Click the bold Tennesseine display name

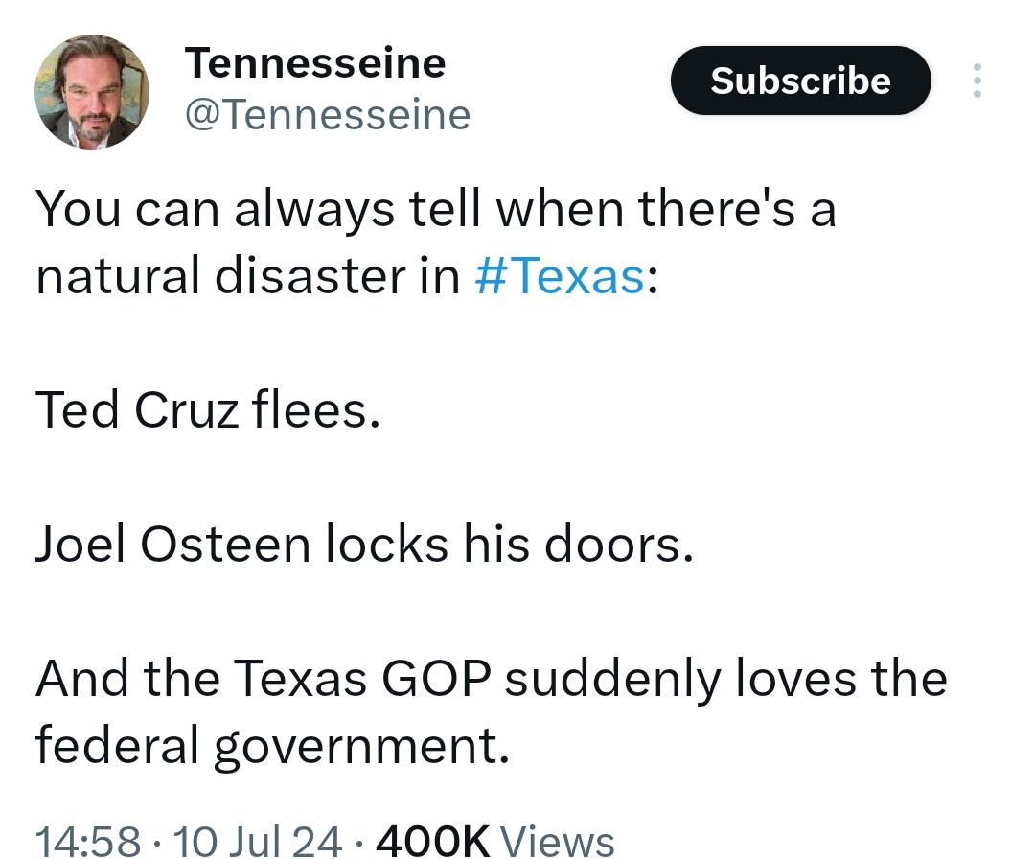(x=315, y=63)
